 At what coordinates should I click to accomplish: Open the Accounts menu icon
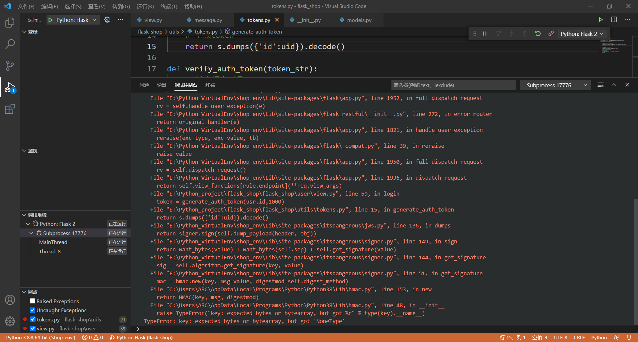[10, 300]
